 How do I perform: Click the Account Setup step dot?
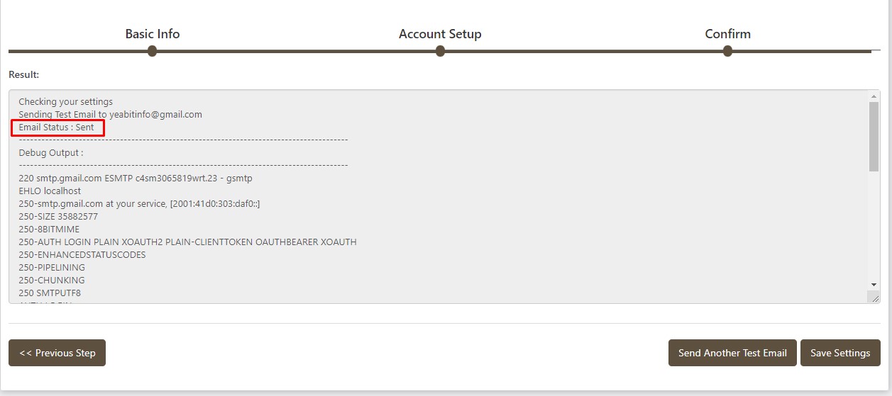[440, 51]
